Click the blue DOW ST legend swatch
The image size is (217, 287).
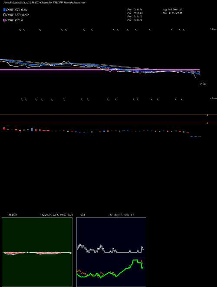[4, 10]
